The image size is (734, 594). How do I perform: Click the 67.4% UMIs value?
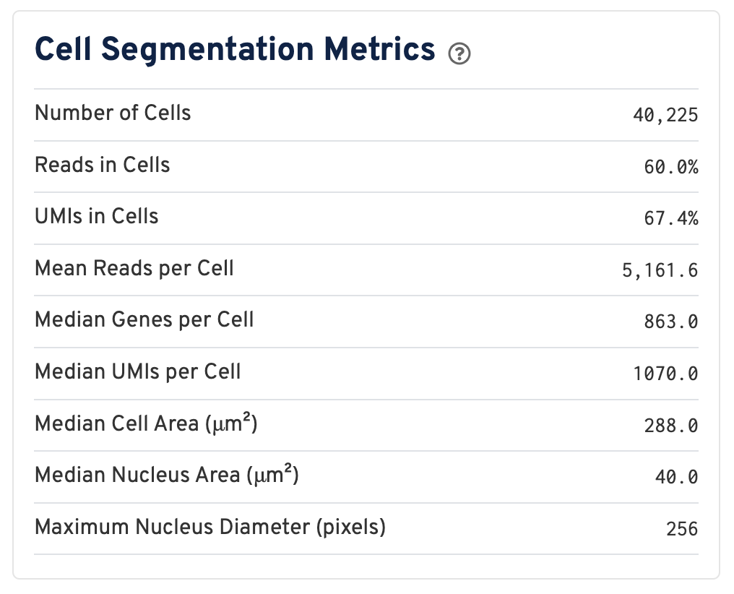click(671, 218)
